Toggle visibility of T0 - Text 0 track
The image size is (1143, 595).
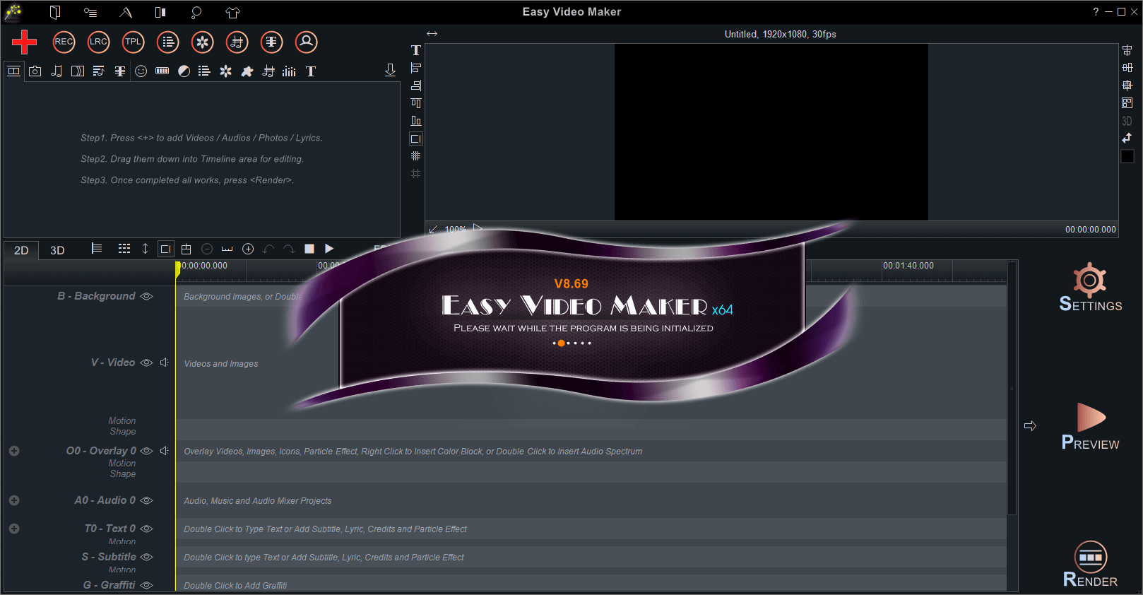click(x=146, y=529)
